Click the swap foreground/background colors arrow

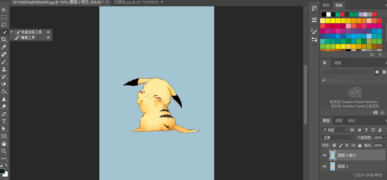(x=6, y=165)
